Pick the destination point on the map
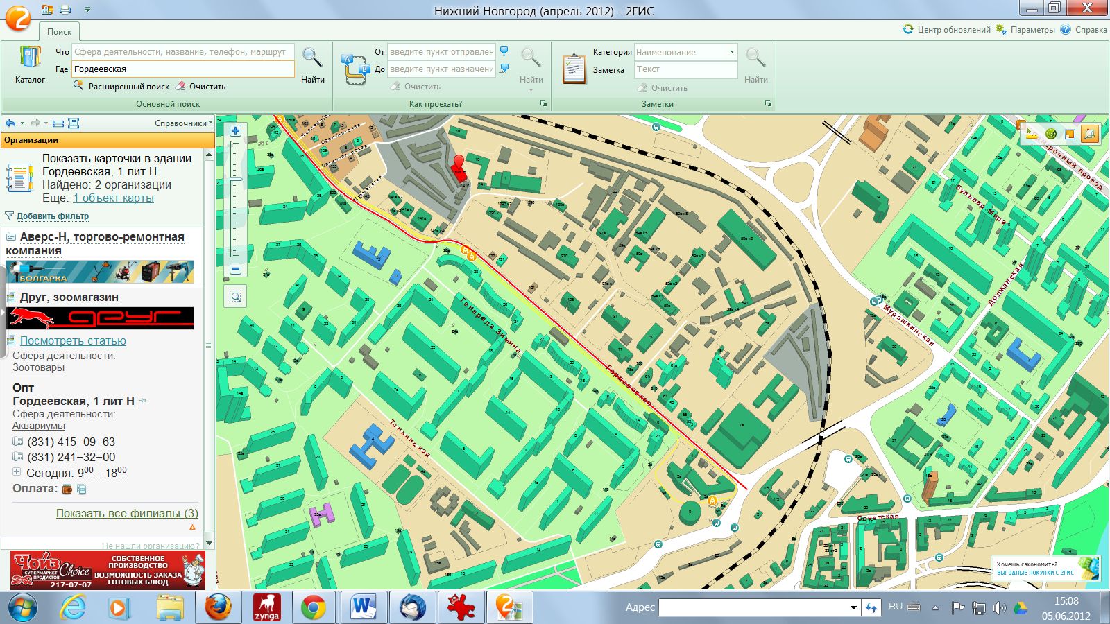The height and width of the screenshot is (624, 1110). tap(504, 69)
